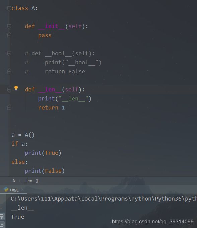Click fold end marker beside return 1
Viewport: 197px width, 228px height.
pos(9,107)
